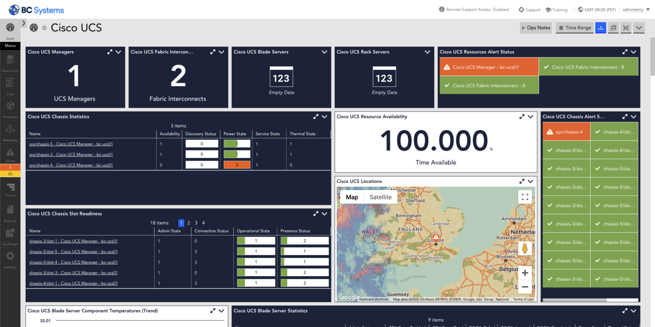Open the Reports icon in the sidebar
Image resolution: width=655 pixels, height=327 pixels.
10,212
